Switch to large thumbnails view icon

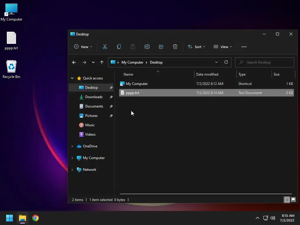(x=293, y=200)
